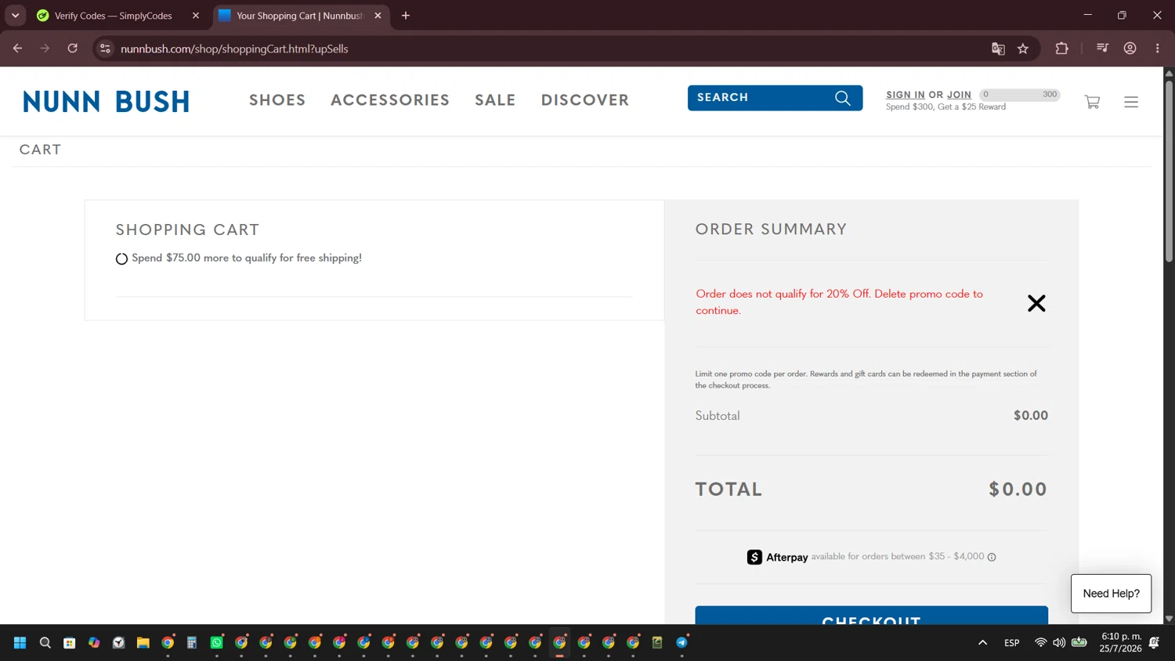Open the notifications bell in the taskbar
Screen dimensions: 1175x661
pyautogui.click(x=1154, y=643)
